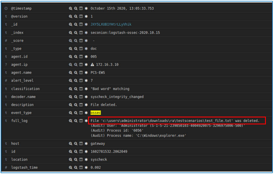Filter for field present on _id row
Screen dimensions: 274x174
coord(86,24)
